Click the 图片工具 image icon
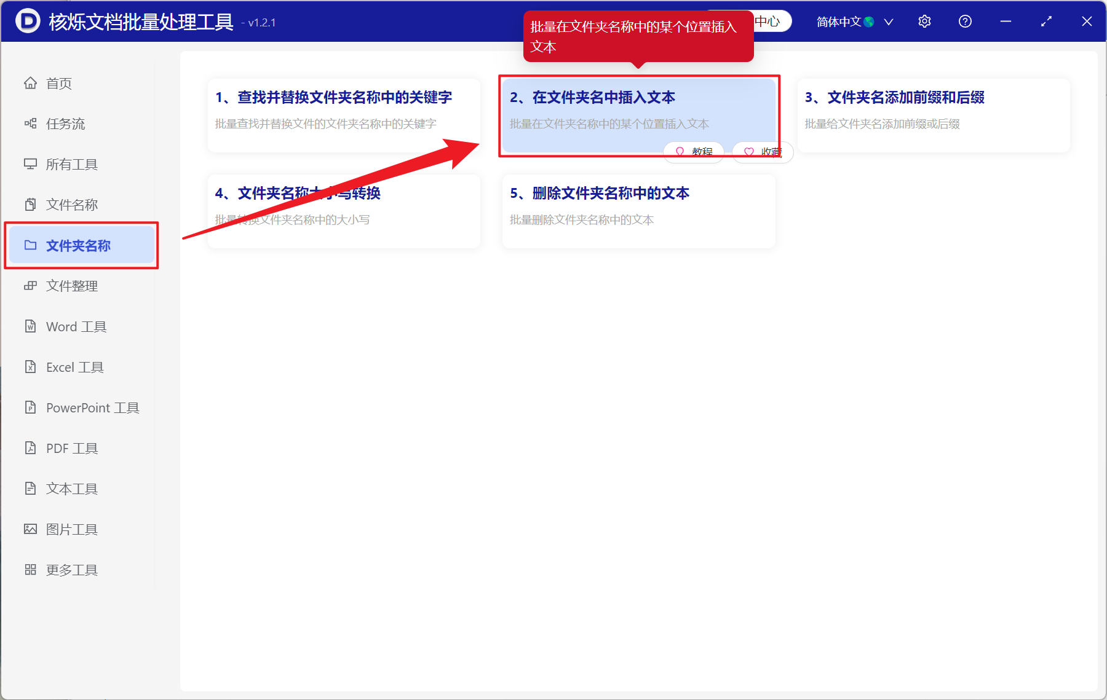The height and width of the screenshot is (700, 1107). tap(31, 529)
